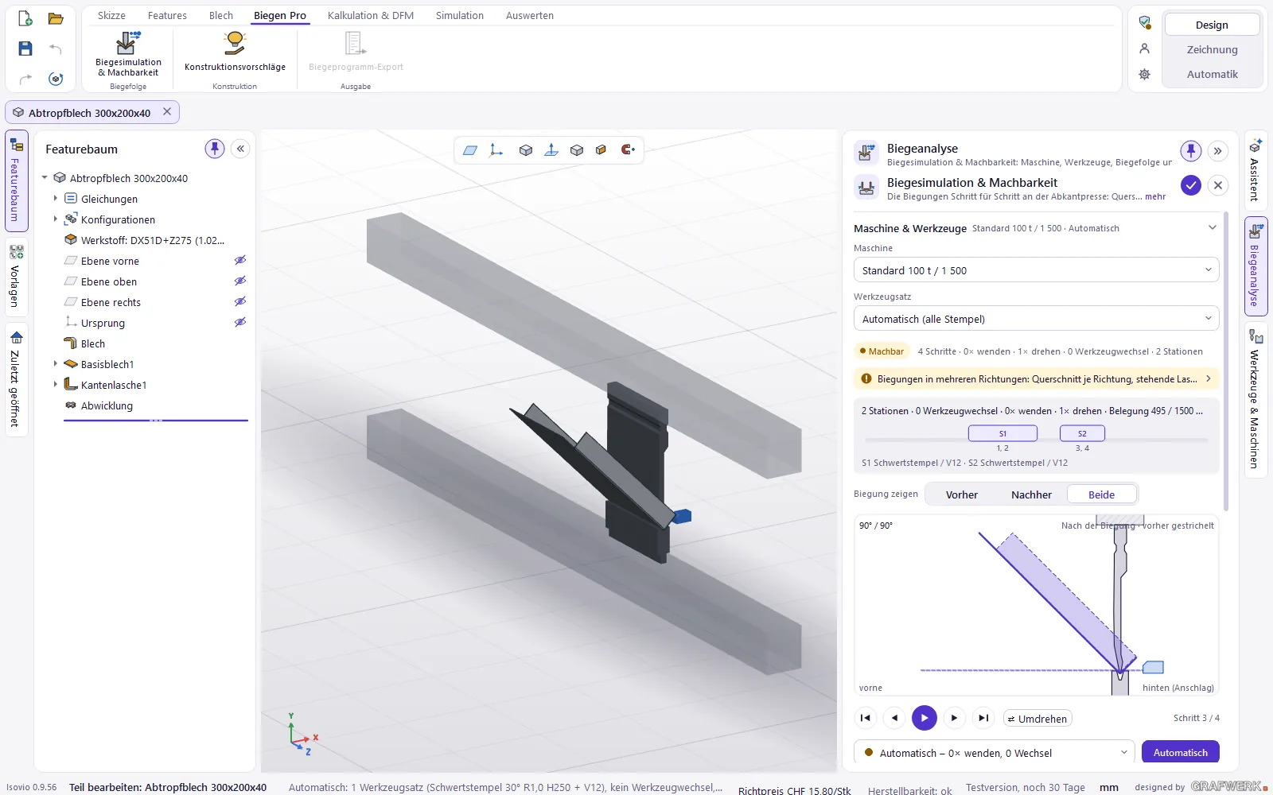Select Beide in Biegung zeigen

point(1101,494)
